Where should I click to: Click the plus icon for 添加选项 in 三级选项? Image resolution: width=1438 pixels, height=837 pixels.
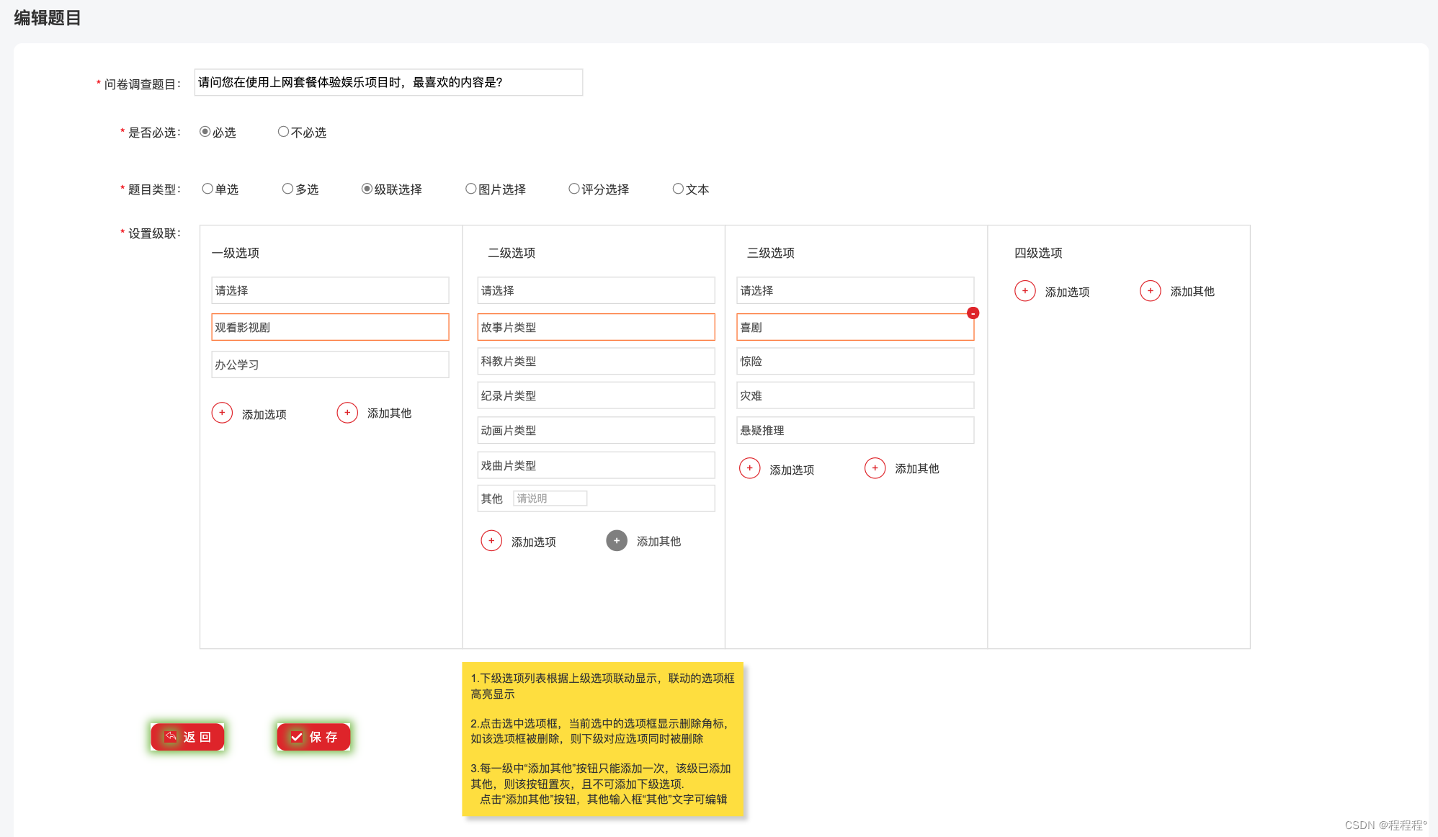[749, 468]
